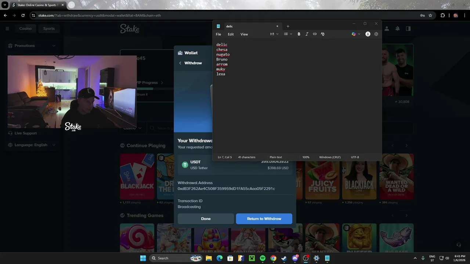Open the Stake user profile icon
Screen dimensions: 470x264
point(387,29)
